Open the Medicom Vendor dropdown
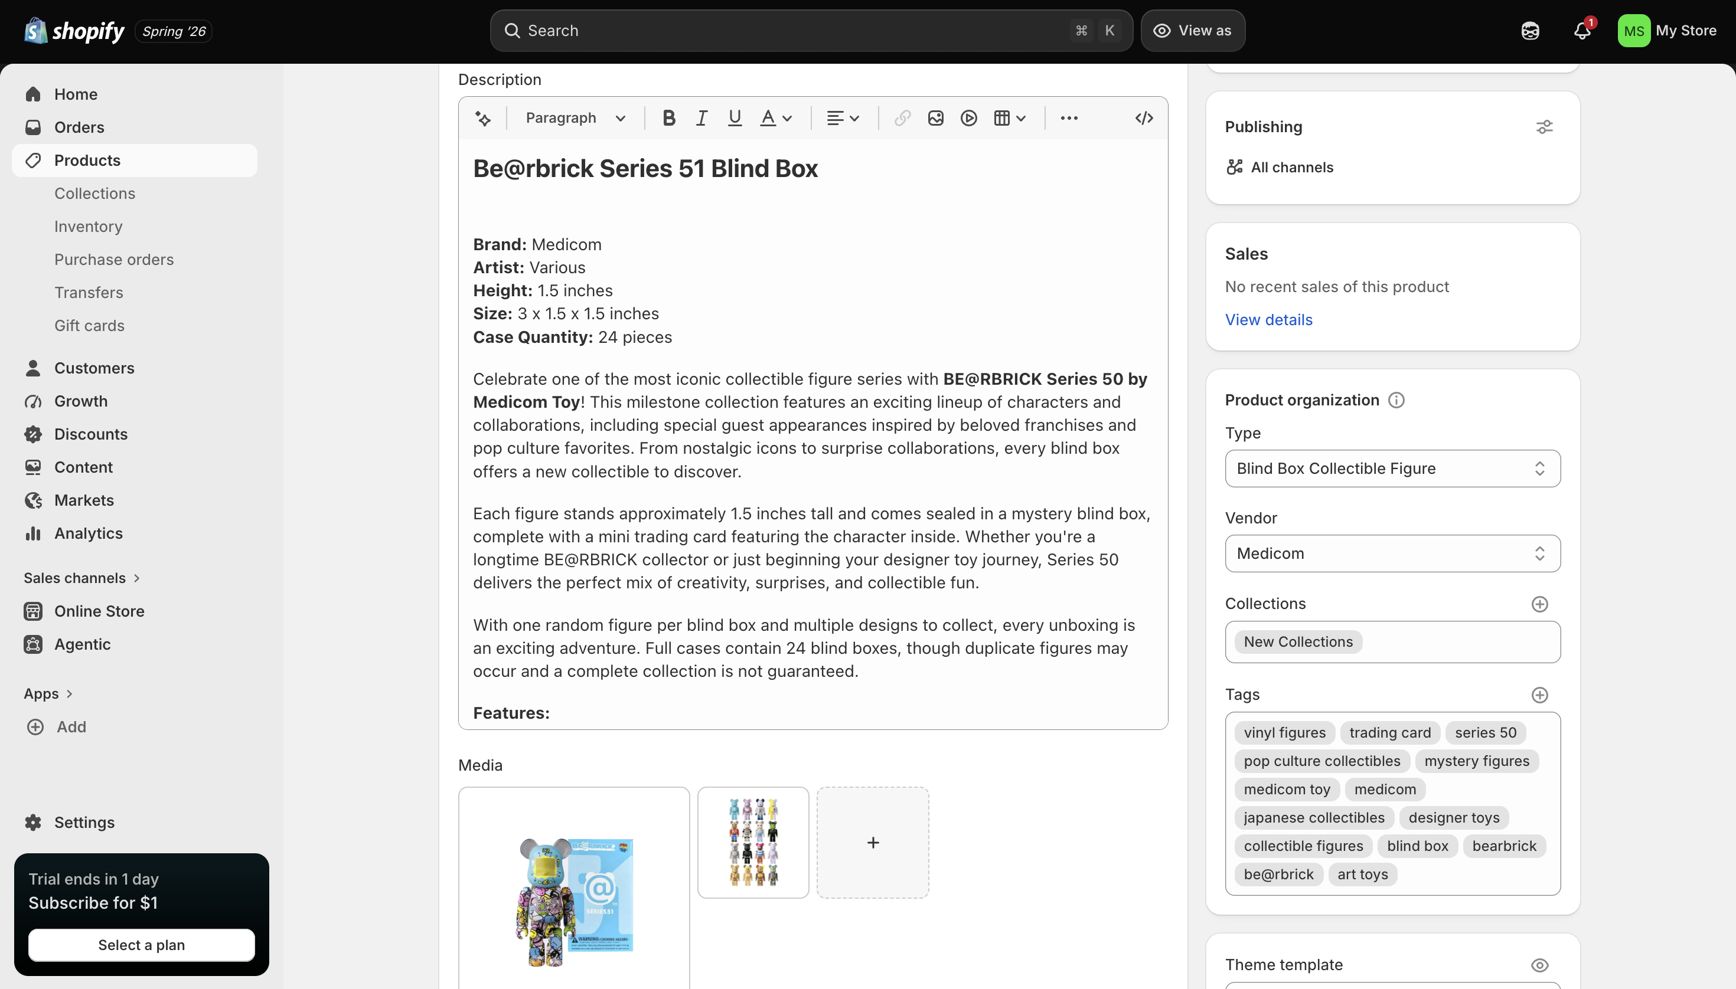Viewport: 1736px width, 989px height. 1393,554
